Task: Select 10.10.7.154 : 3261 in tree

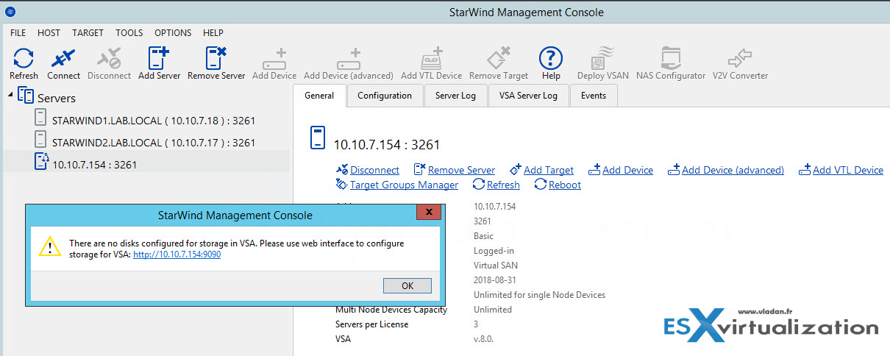Action: [x=95, y=165]
